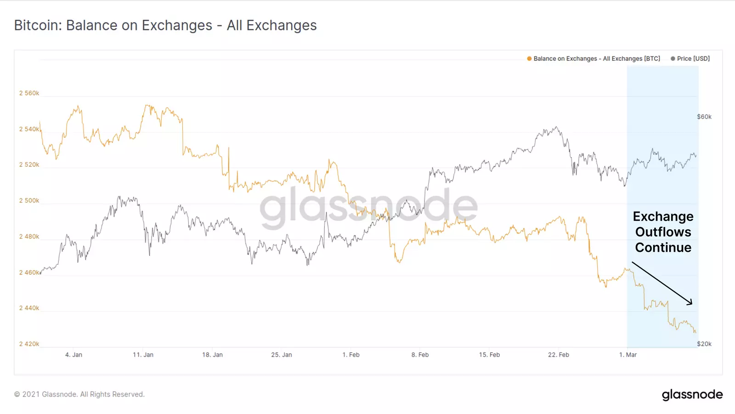
Task: Toggle the Balance on Exchanges [BTC] series label
Action: [596, 59]
